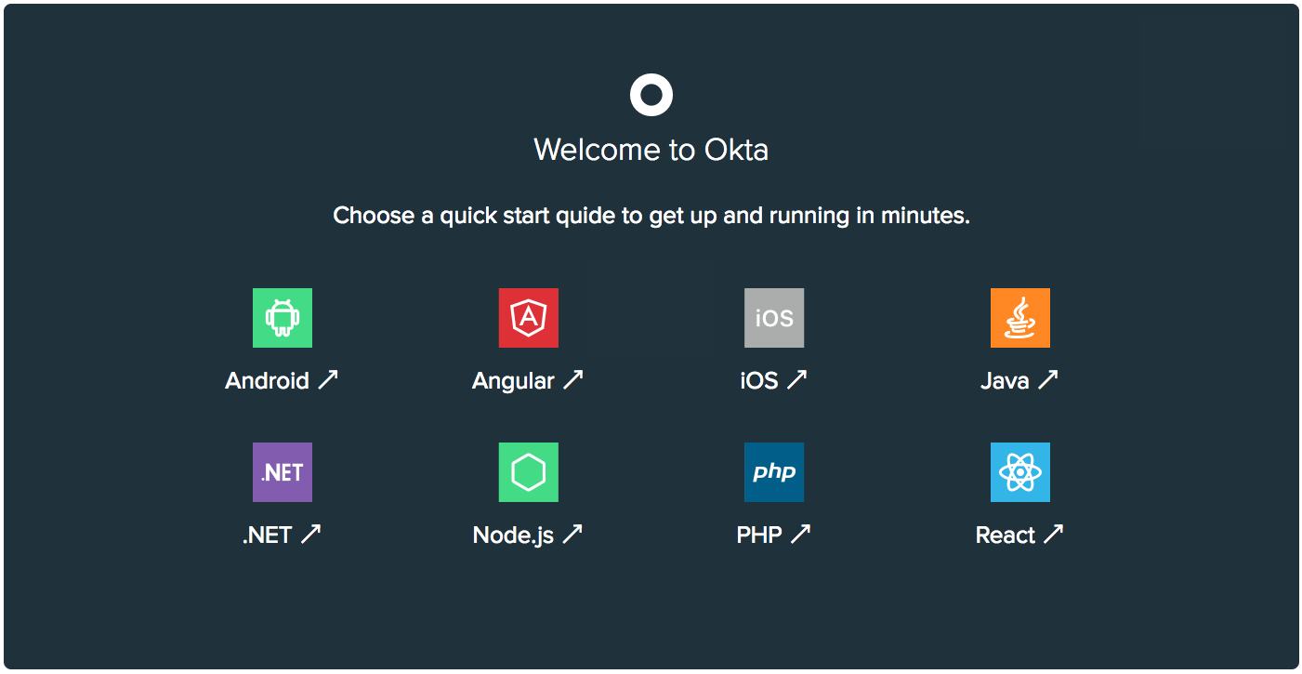Viewport: 1302px width, 674px height.
Task: Click the Welcome to Okta heading
Action: pyautogui.click(x=651, y=150)
